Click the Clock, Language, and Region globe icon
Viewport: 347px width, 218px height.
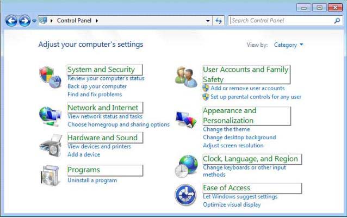pos(186,166)
